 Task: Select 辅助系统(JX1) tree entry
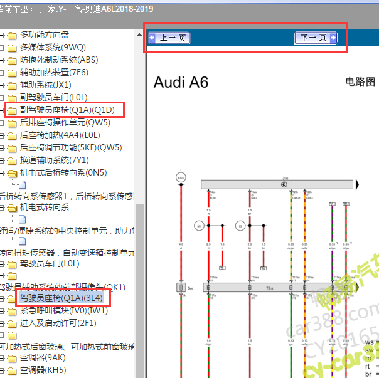coord(46,85)
